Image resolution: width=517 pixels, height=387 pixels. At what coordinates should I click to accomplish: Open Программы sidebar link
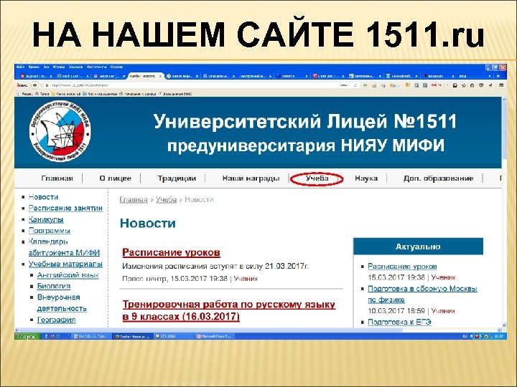pyautogui.click(x=49, y=231)
